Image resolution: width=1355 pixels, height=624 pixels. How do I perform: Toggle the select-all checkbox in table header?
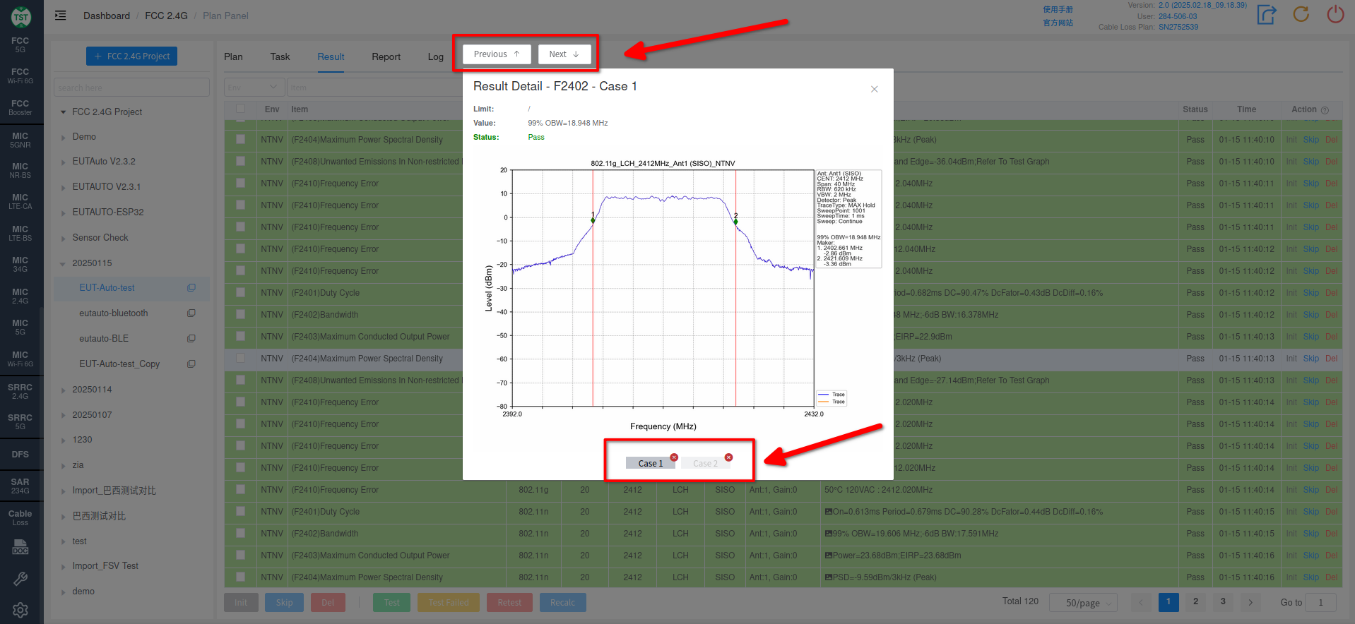[x=241, y=109]
